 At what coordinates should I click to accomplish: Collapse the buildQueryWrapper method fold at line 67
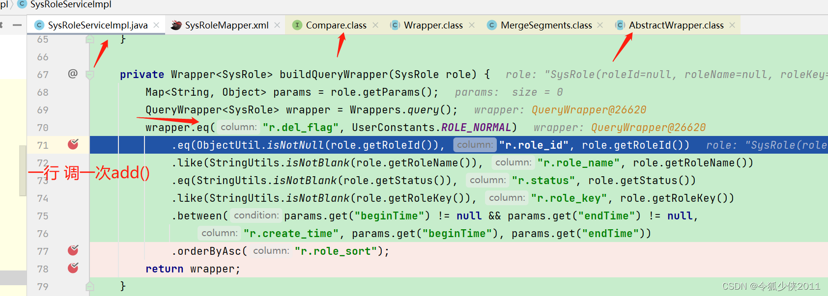[90, 75]
